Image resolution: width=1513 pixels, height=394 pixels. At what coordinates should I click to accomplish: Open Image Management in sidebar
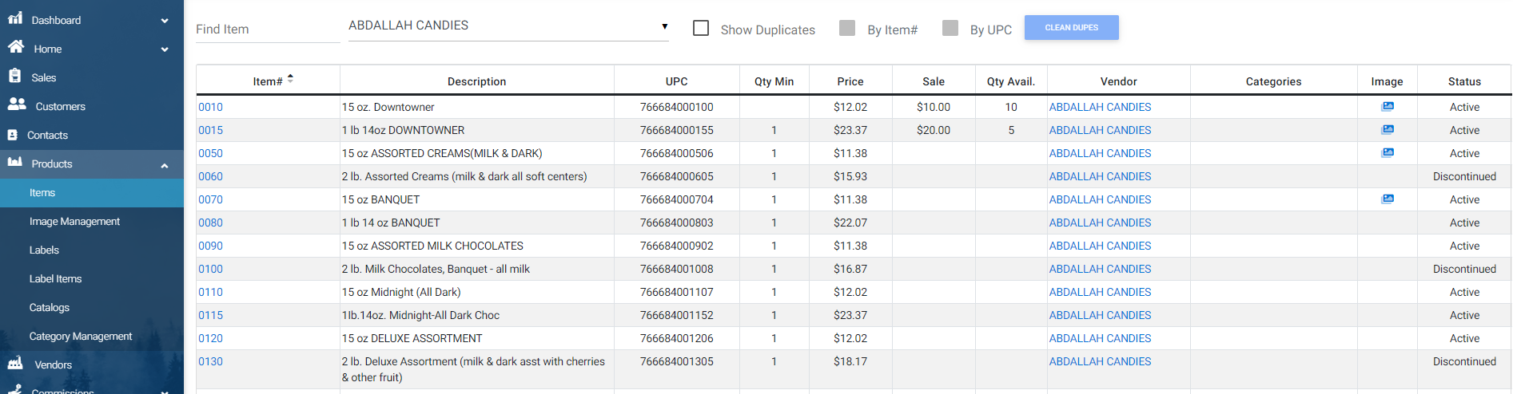click(92, 222)
